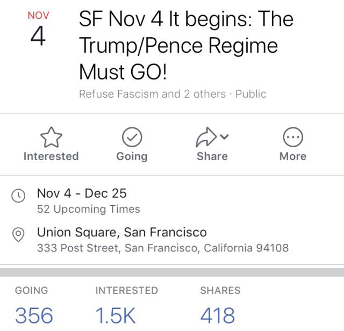Click the Share label text
Screen dimensions: 344x331
212,156
